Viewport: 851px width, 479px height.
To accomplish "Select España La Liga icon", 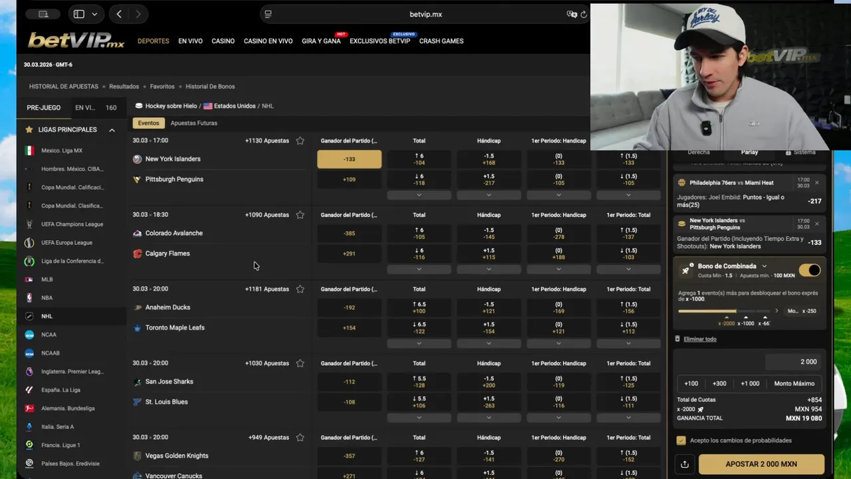I will 29,390.
